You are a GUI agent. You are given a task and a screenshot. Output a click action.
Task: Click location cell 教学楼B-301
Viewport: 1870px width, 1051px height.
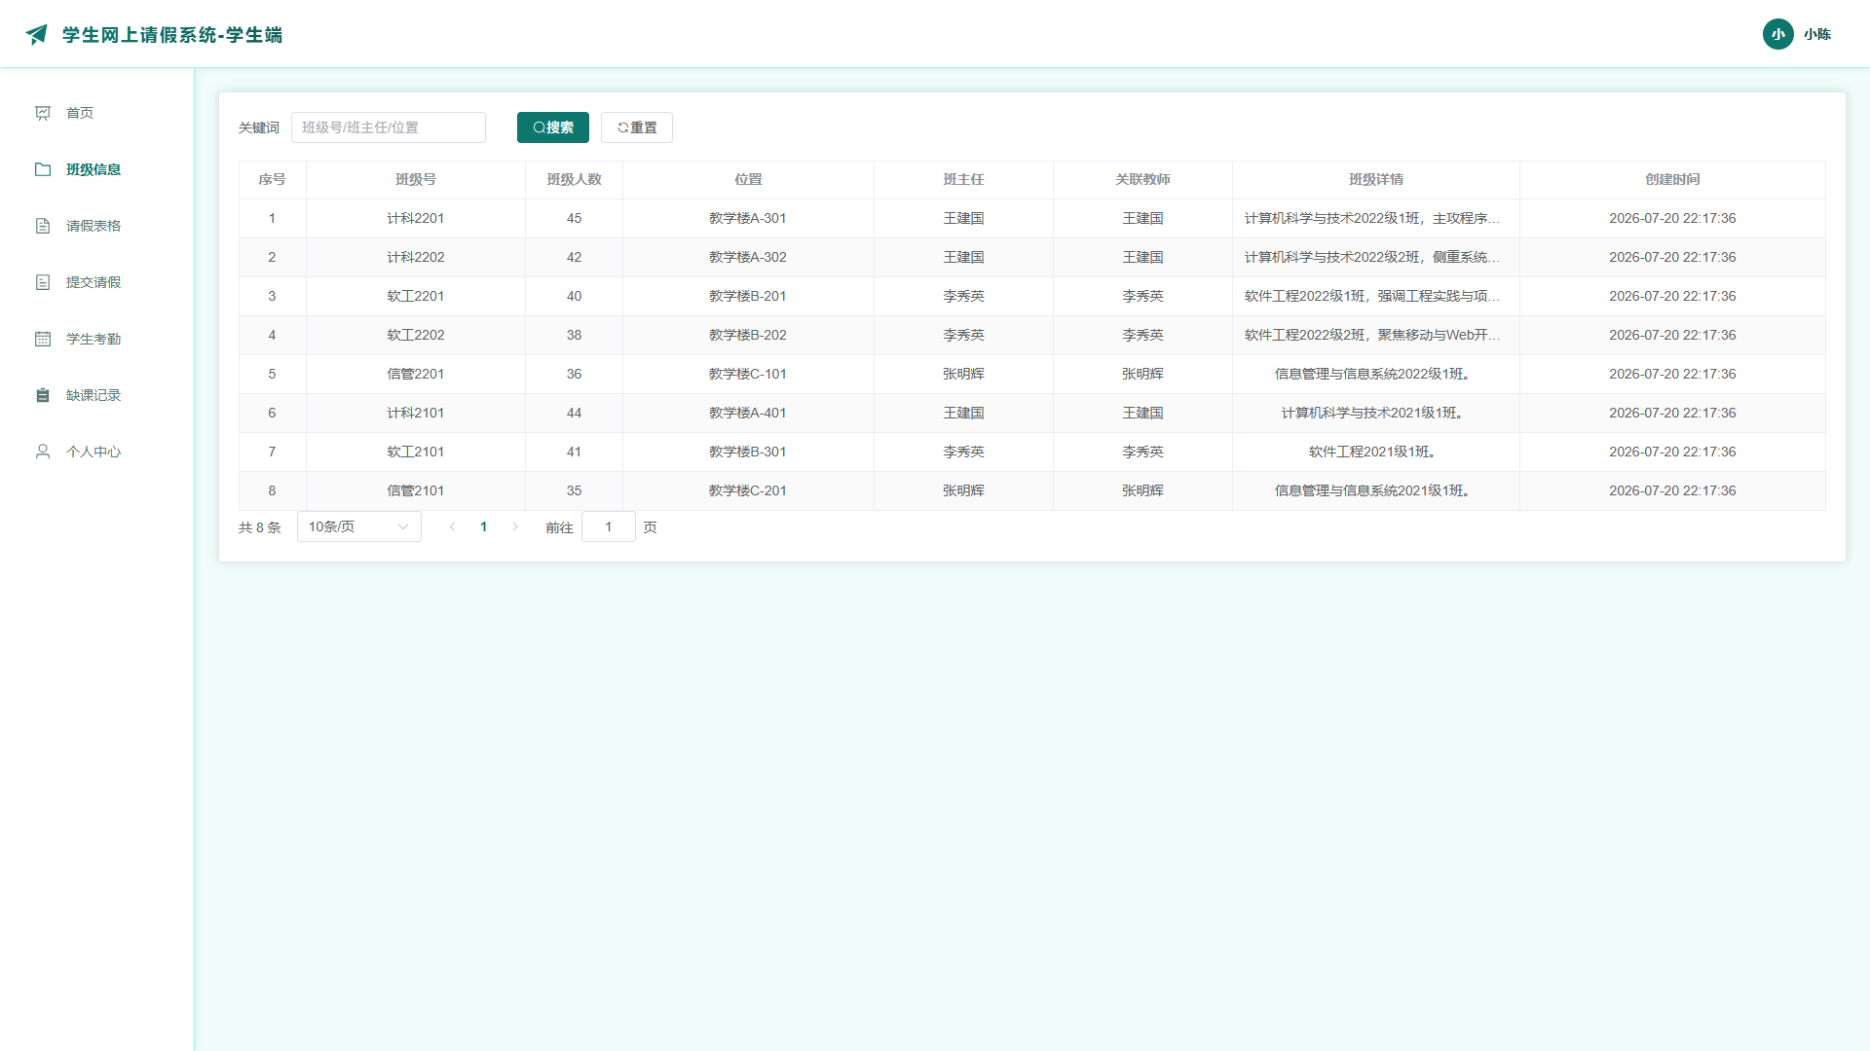tap(748, 452)
